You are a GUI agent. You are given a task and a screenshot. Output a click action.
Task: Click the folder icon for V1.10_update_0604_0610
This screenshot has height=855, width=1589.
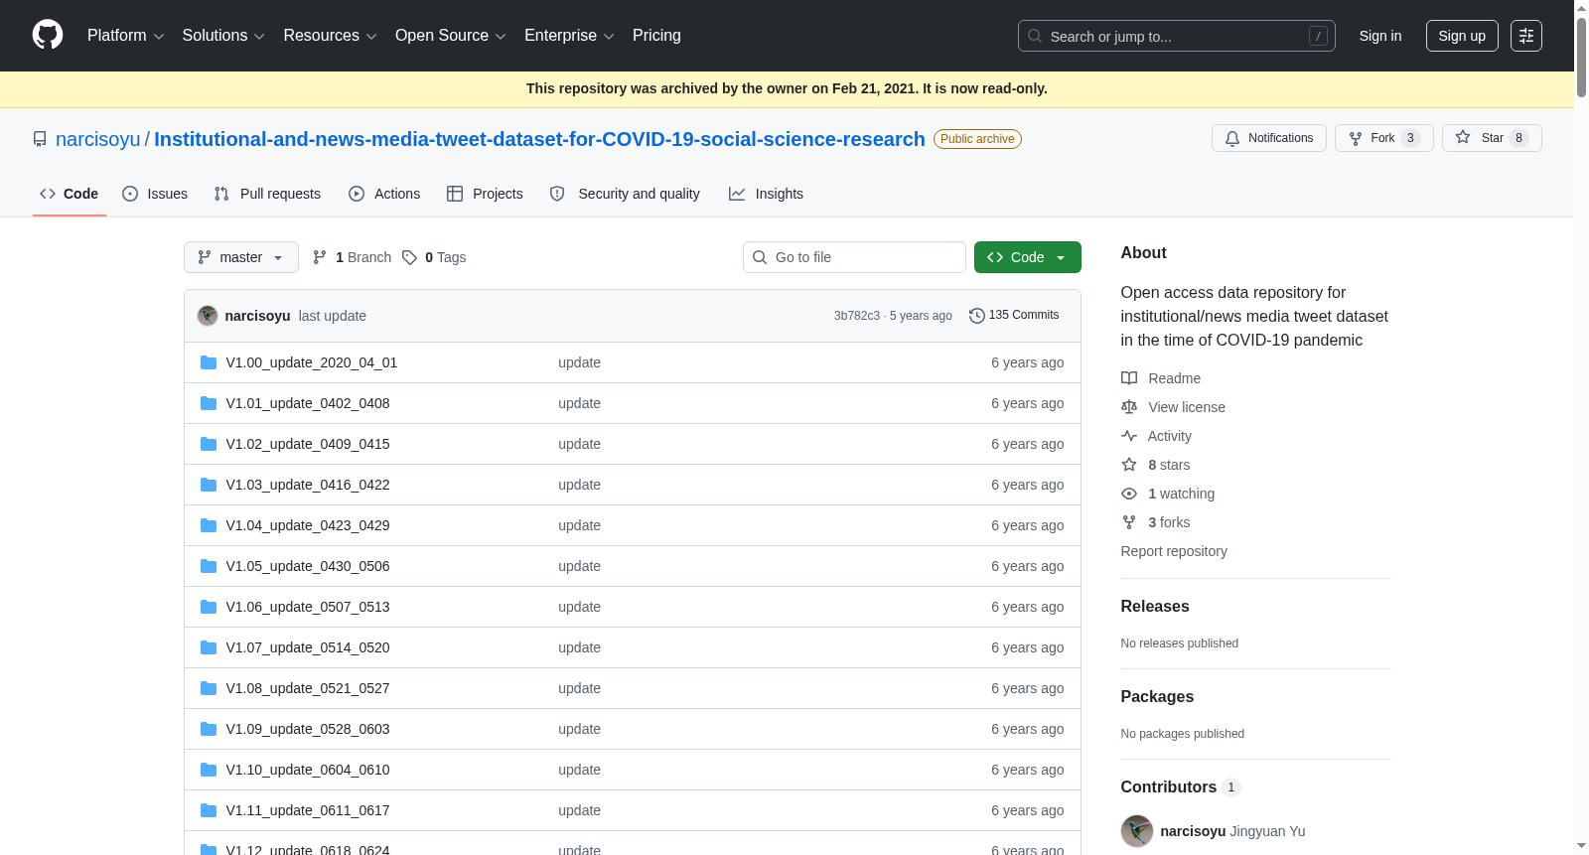[209, 770]
